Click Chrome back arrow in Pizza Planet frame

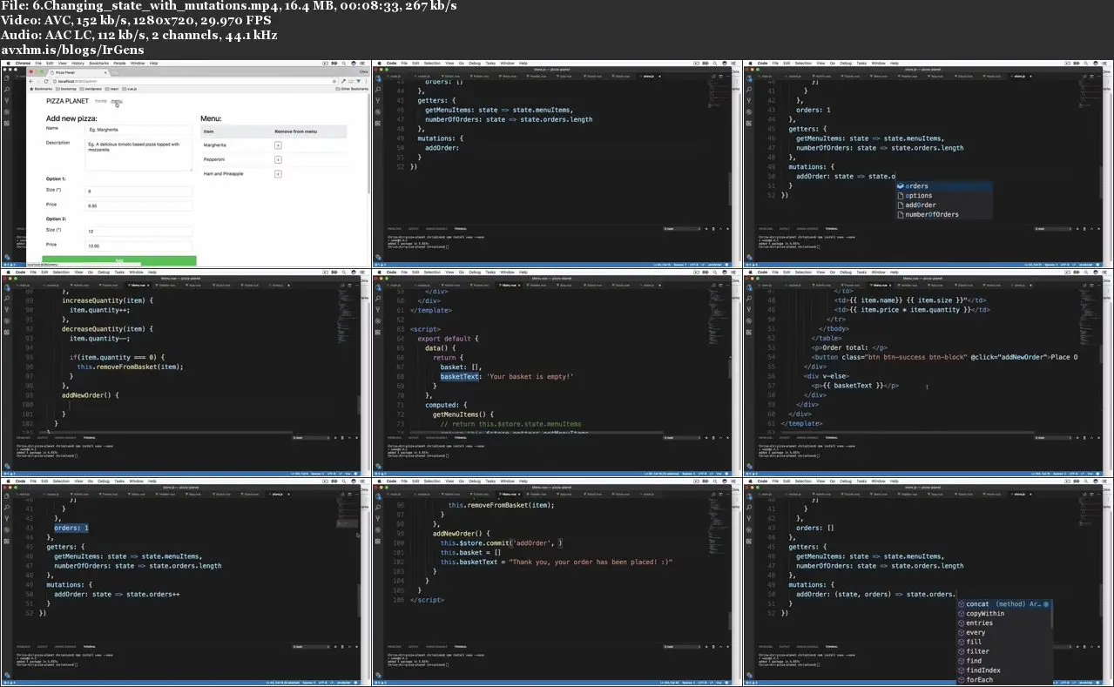33,81
